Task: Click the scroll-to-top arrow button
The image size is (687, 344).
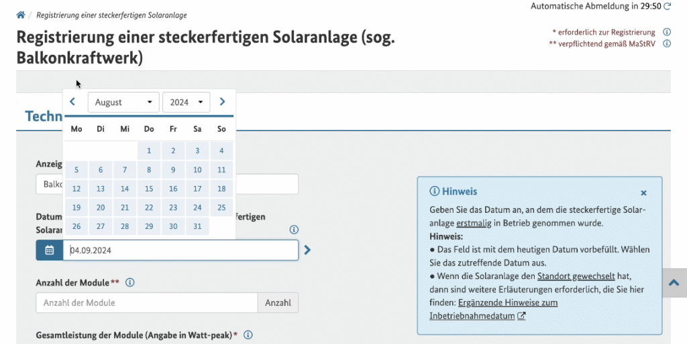Action: pos(674,282)
